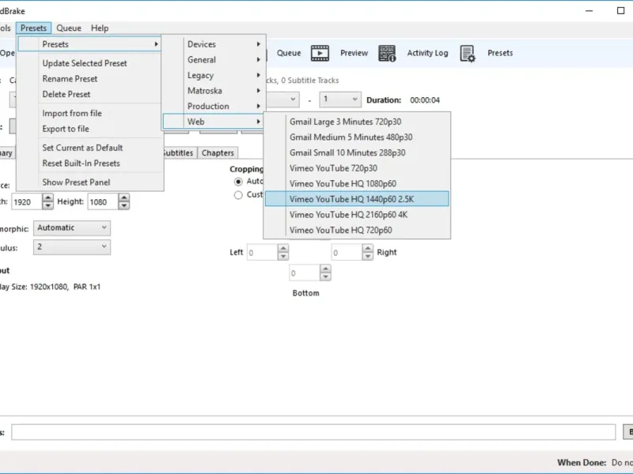This screenshot has width=633, height=474.
Task: Click Show Preset Panel menu entry
Action: pos(76,182)
